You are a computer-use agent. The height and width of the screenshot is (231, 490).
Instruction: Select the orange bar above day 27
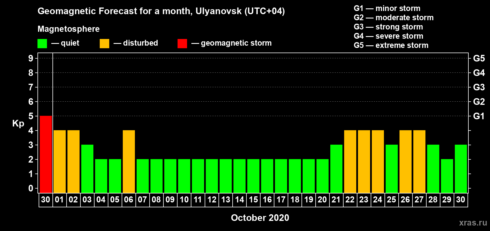pyautogui.click(x=419, y=161)
